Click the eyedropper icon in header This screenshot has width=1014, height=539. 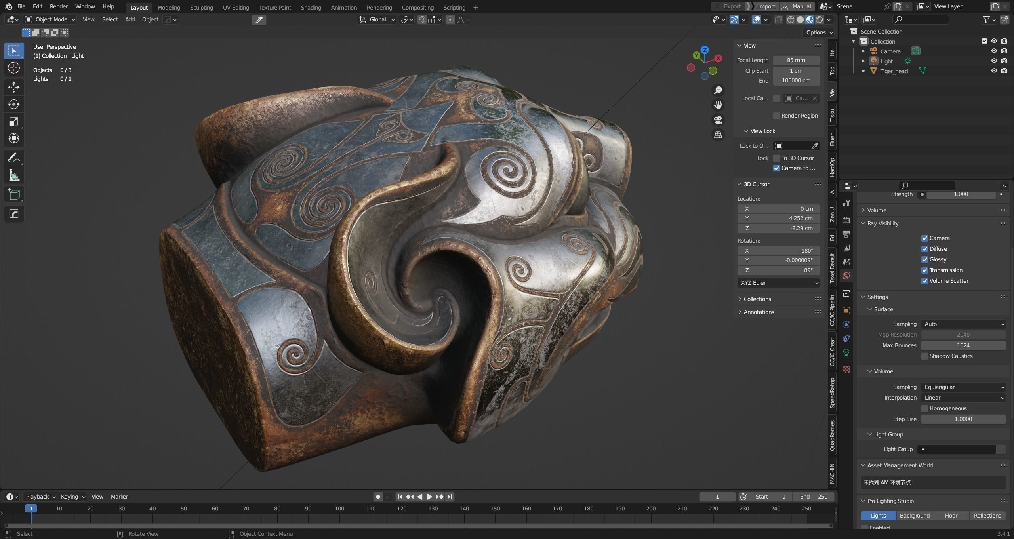(259, 20)
